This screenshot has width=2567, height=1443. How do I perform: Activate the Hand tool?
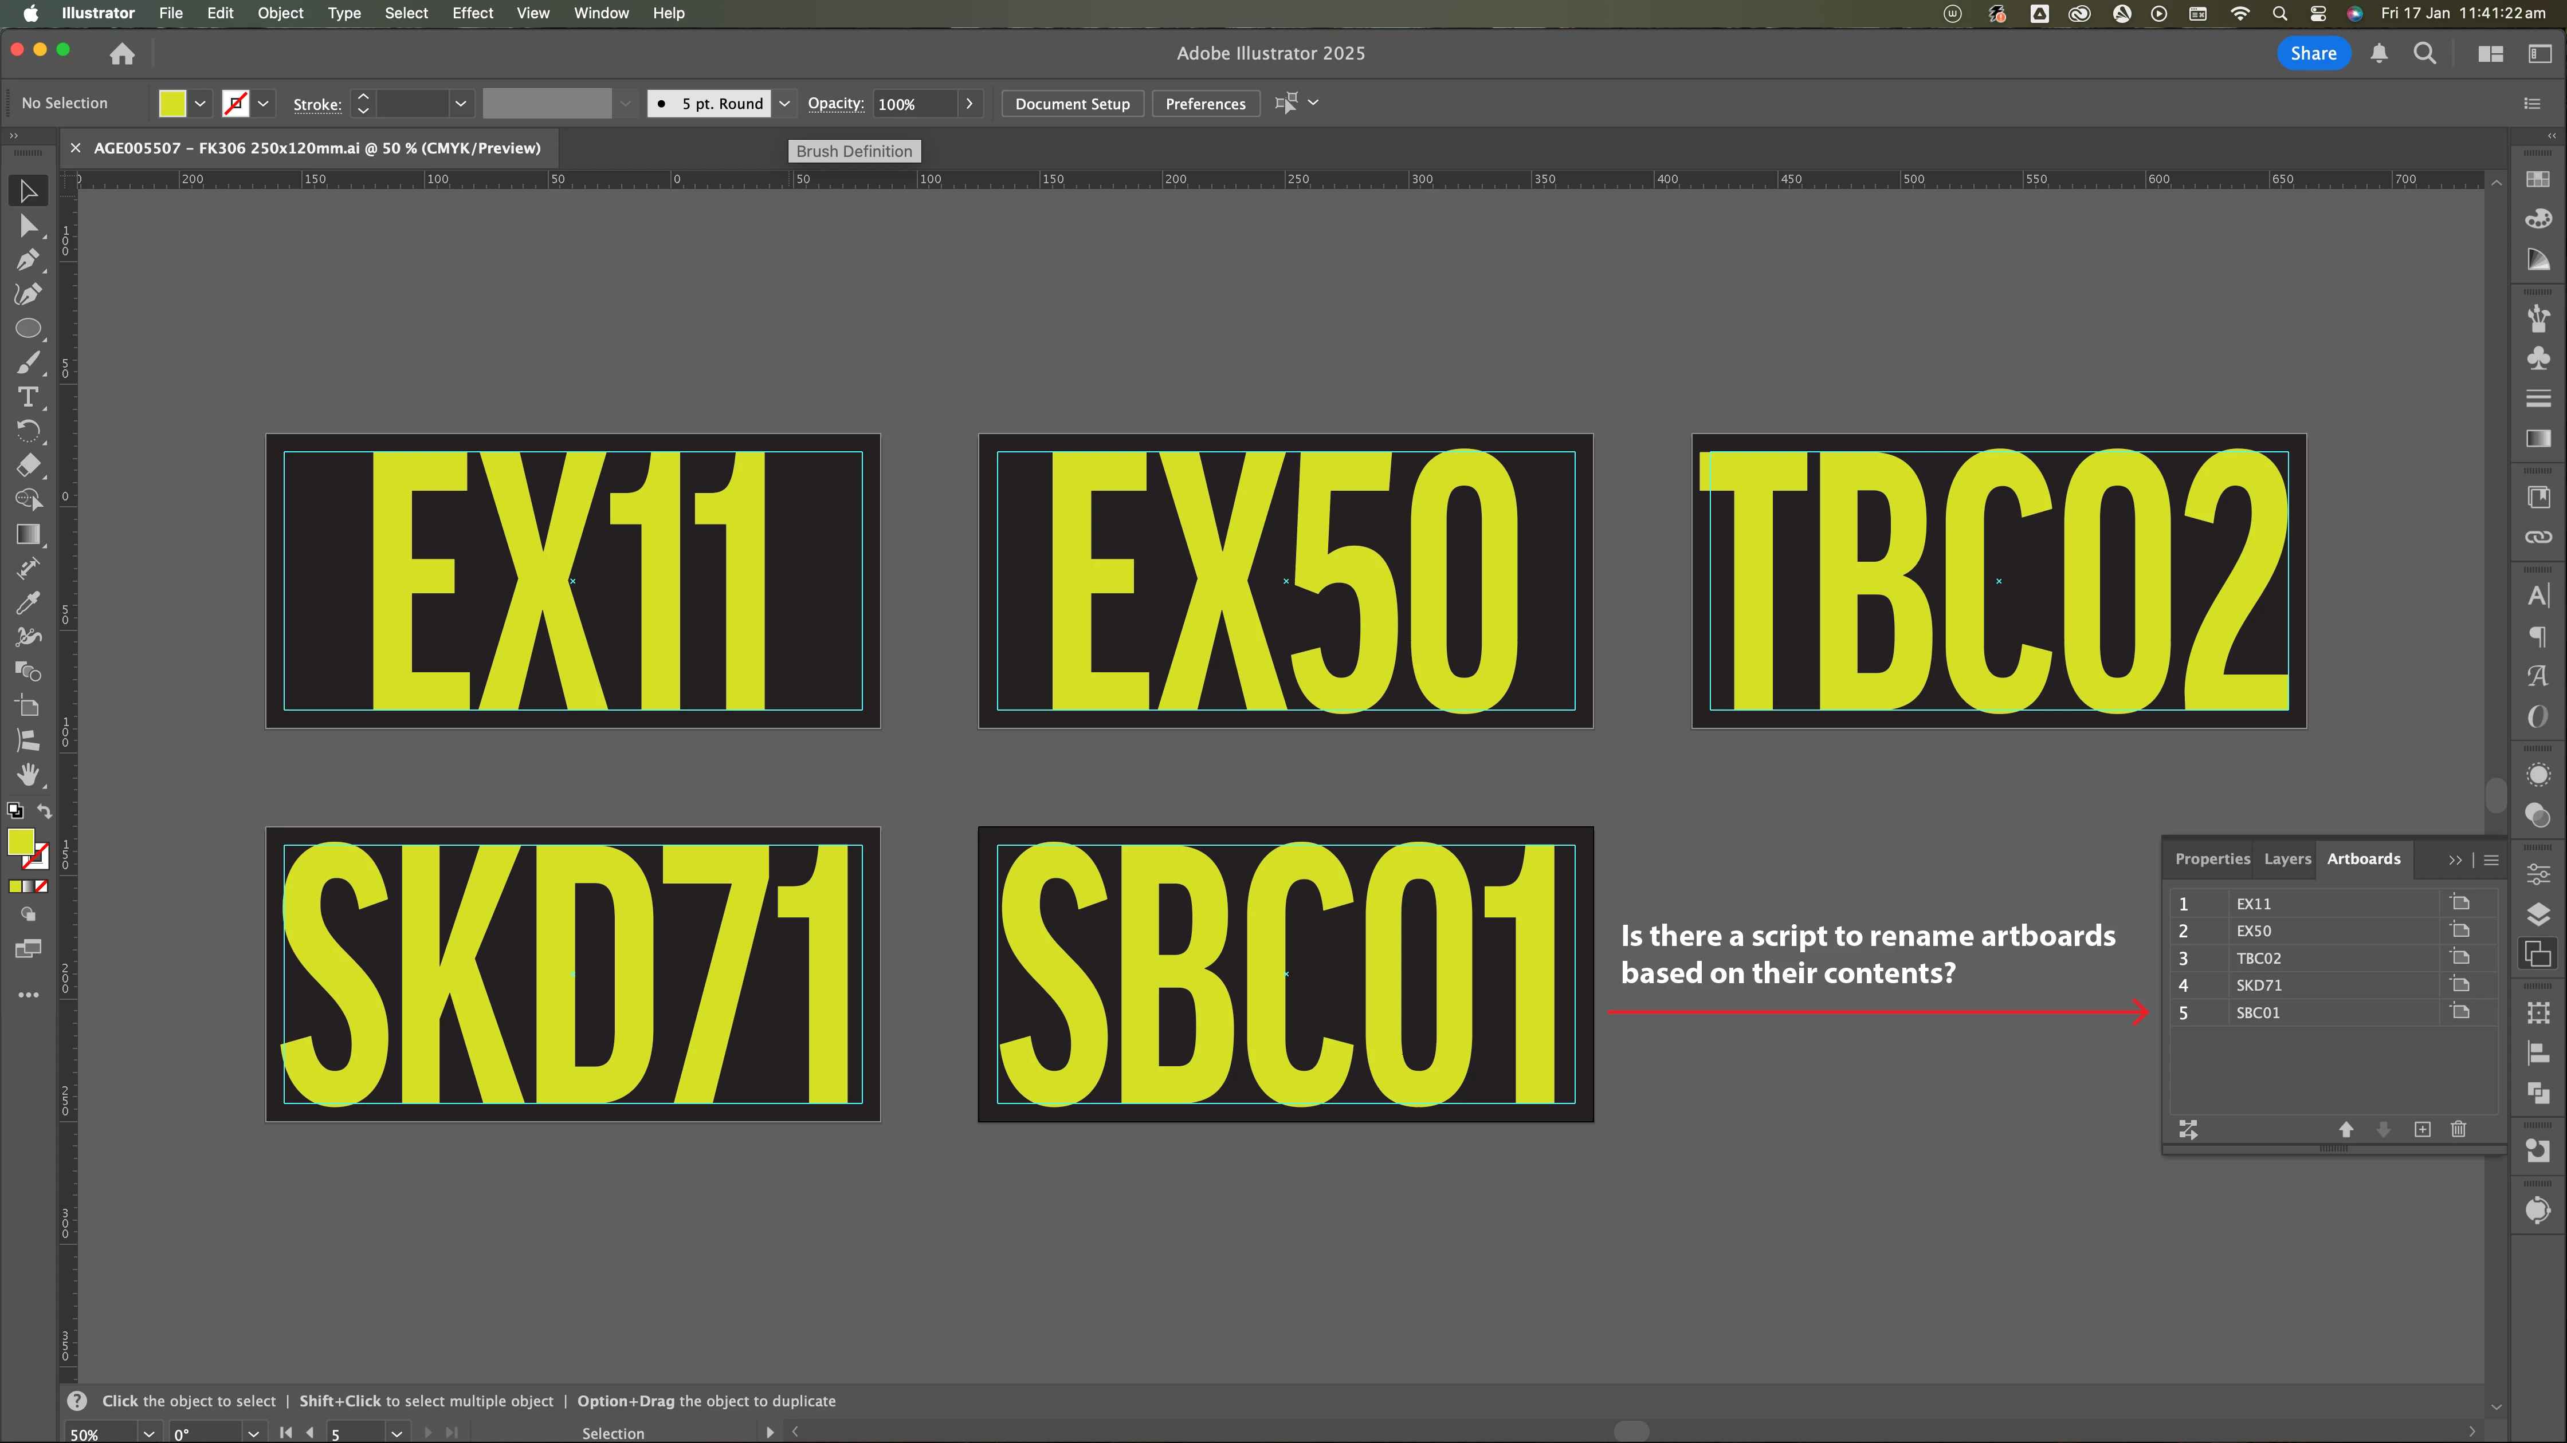coord(28,775)
